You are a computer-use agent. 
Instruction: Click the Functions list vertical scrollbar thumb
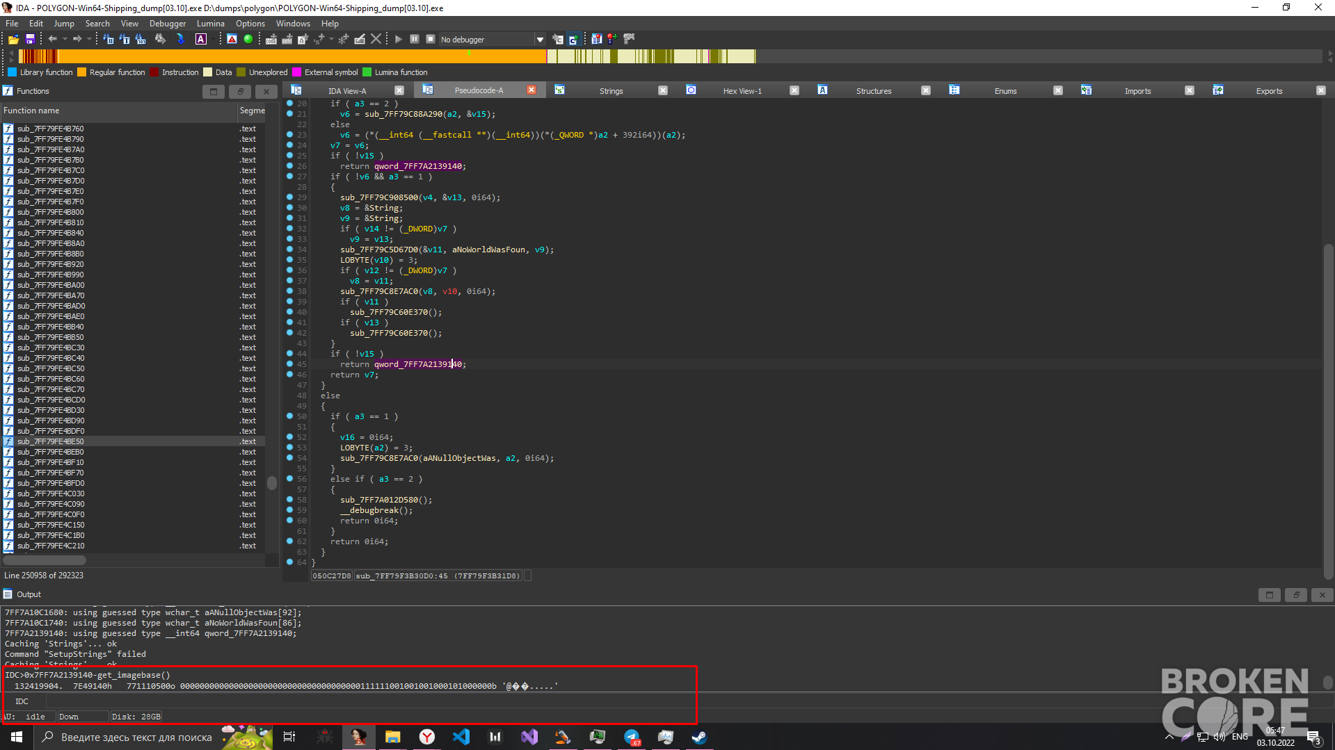click(272, 482)
